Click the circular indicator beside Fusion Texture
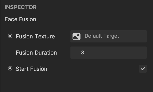Image resolution: width=153 pixels, height=92 pixels. pyautogui.click(x=10, y=36)
